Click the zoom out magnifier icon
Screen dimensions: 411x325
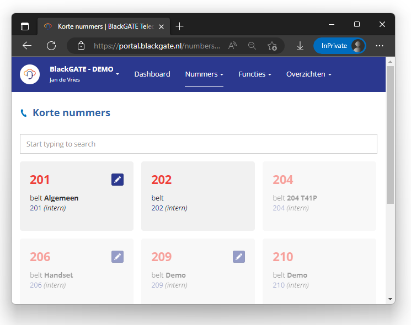tap(252, 46)
